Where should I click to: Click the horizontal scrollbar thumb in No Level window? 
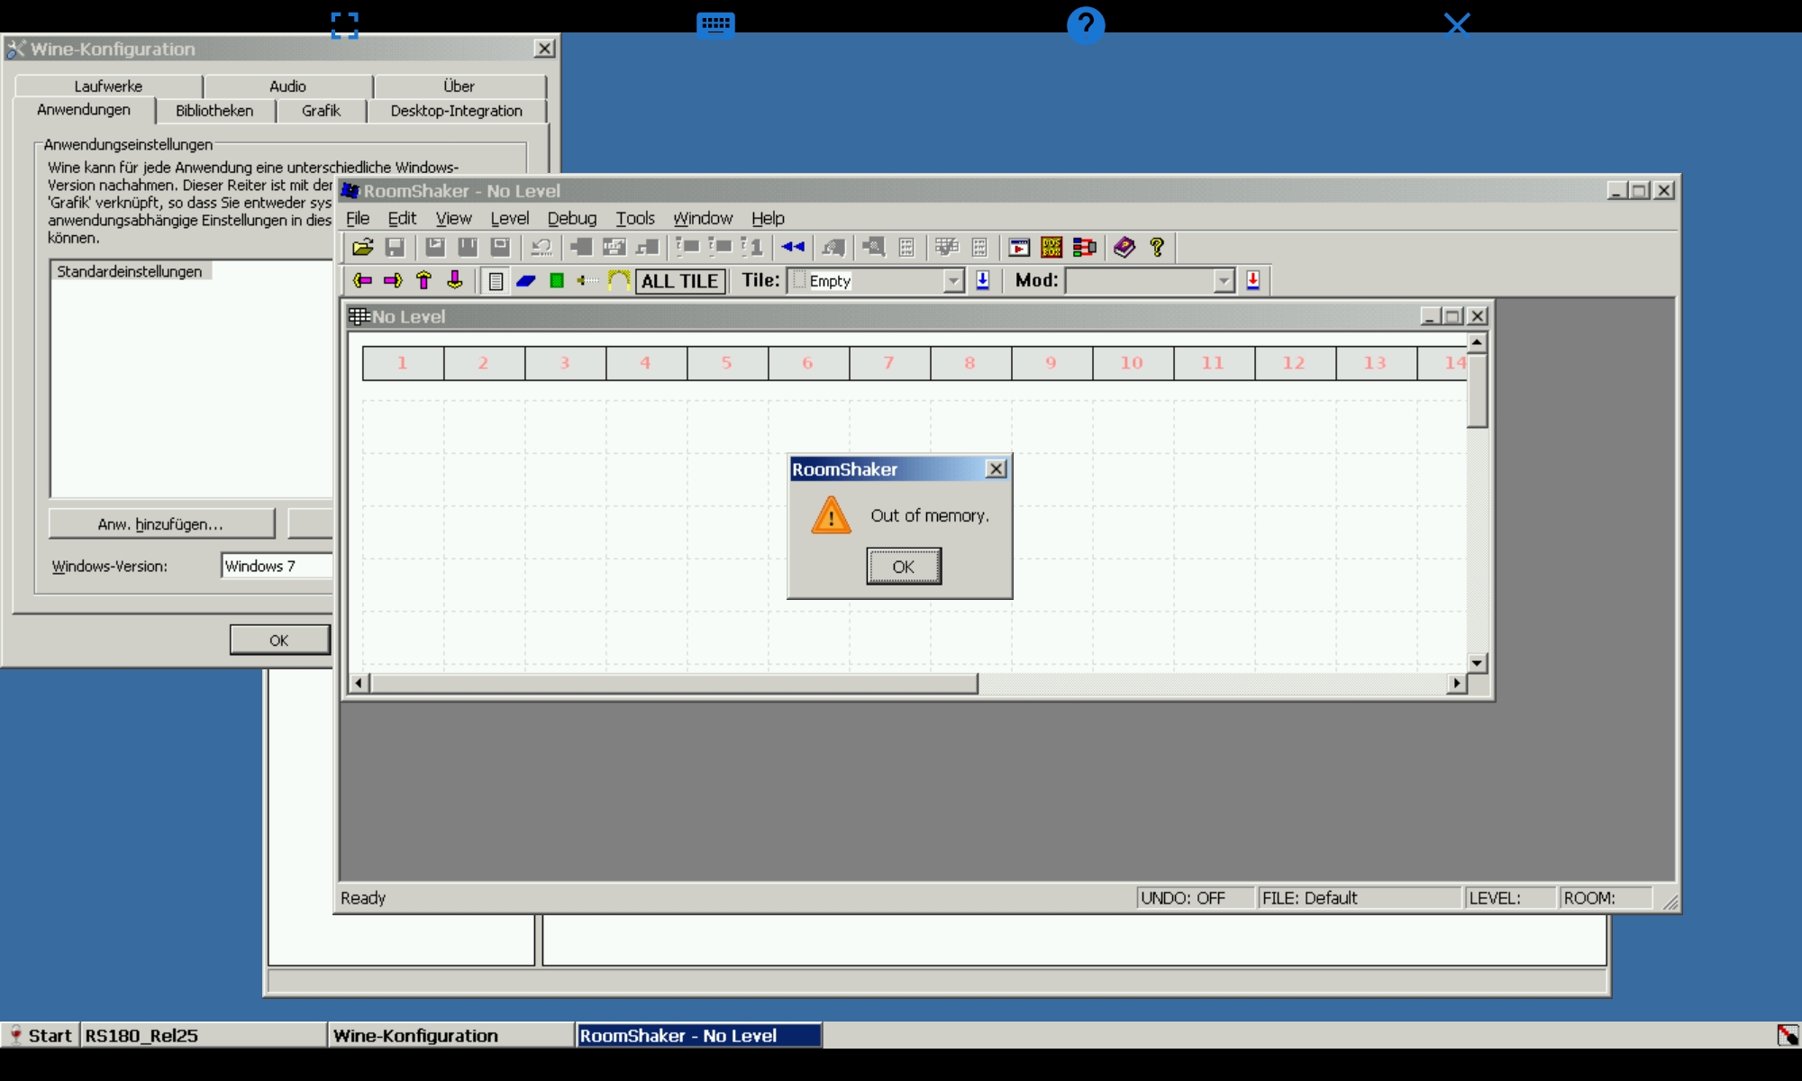pyautogui.click(x=674, y=683)
